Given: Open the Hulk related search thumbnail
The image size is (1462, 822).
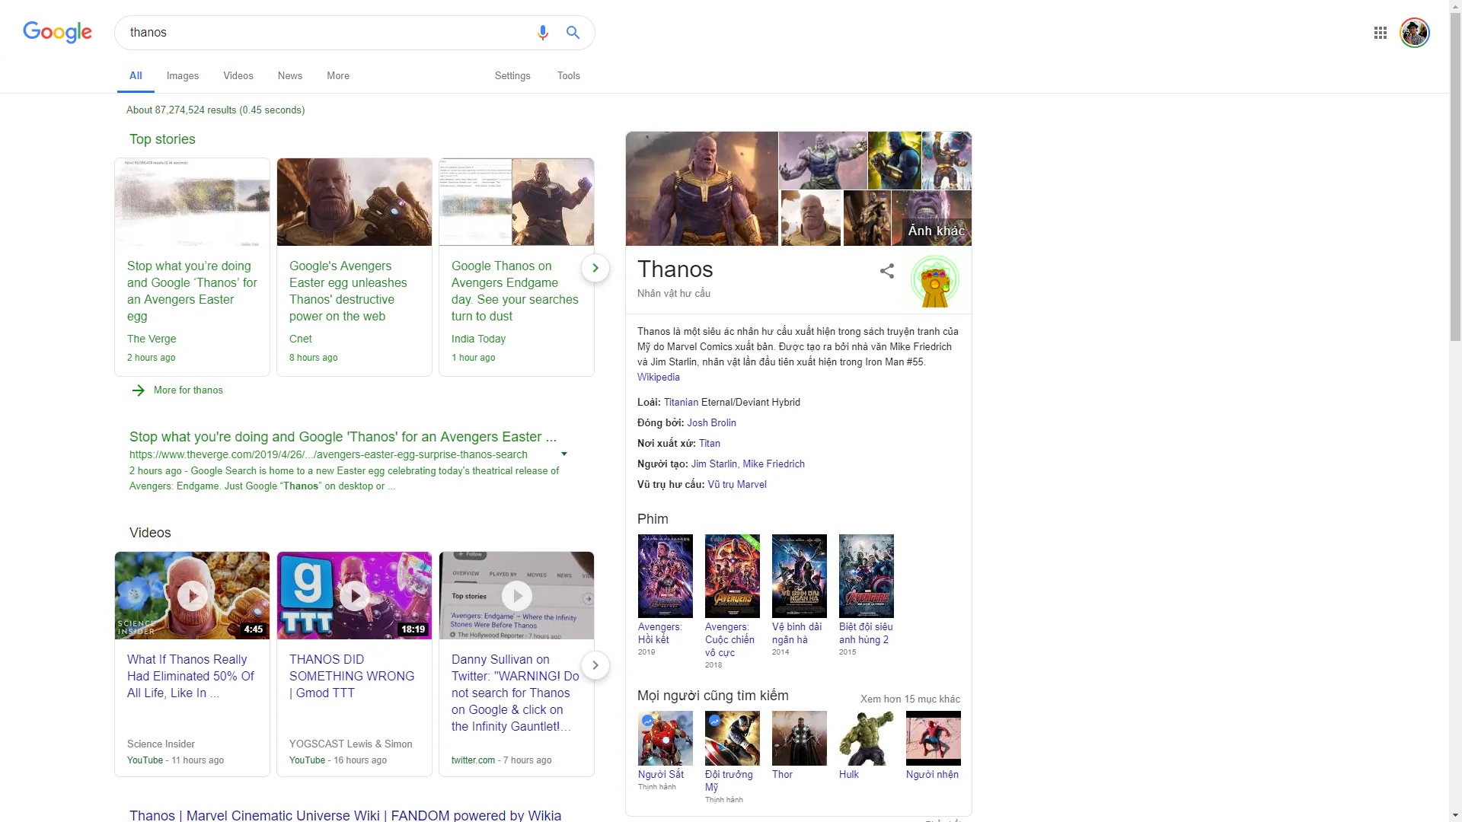Looking at the screenshot, I should (x=867, y=738).
